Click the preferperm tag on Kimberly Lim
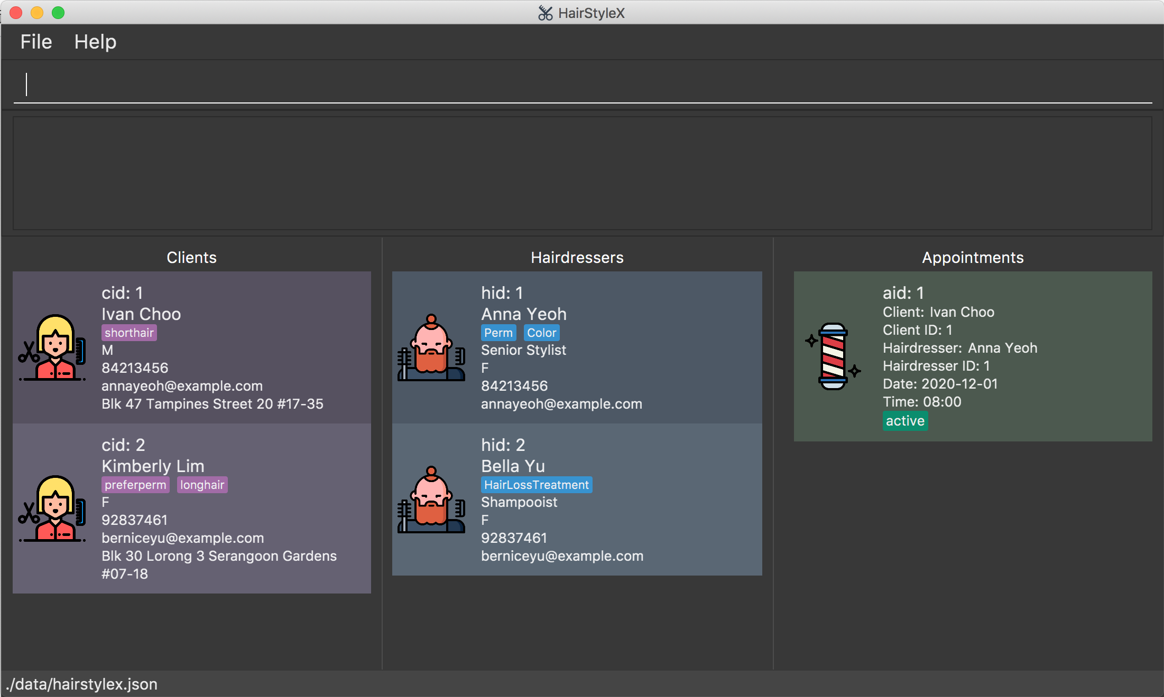 135,485
